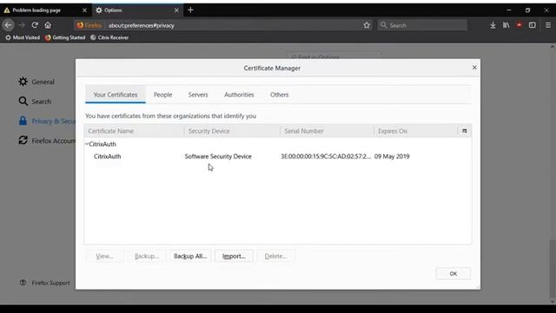Click the Backup All... button

190,256
